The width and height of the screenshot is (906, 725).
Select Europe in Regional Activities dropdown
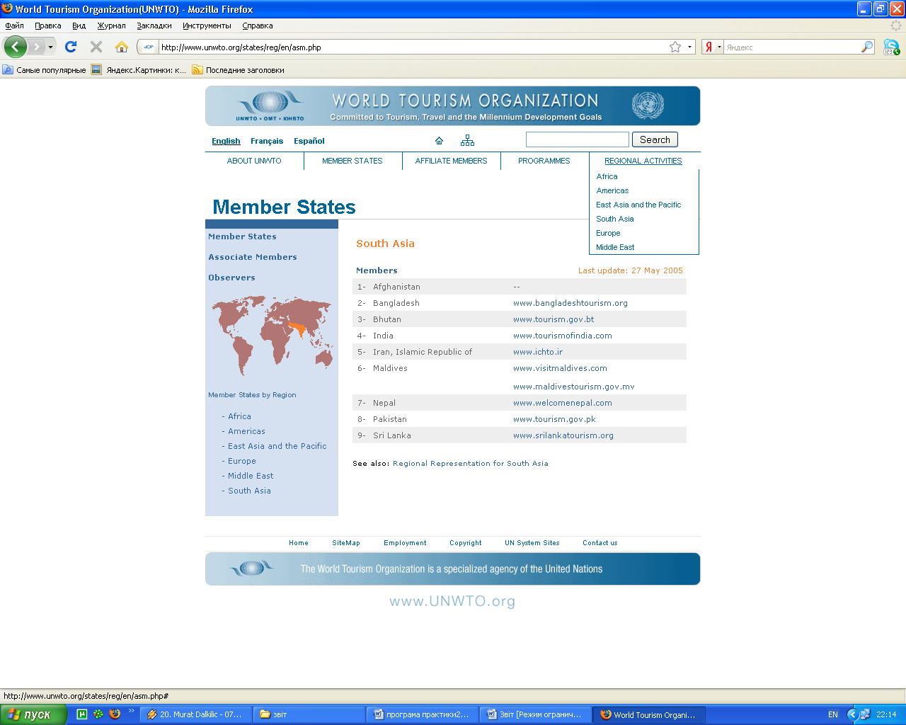(x=608, y=233)
